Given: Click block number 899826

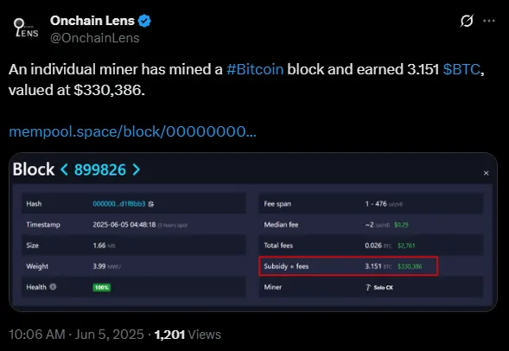Looking at the screenshot, I should tap(100, 169).
